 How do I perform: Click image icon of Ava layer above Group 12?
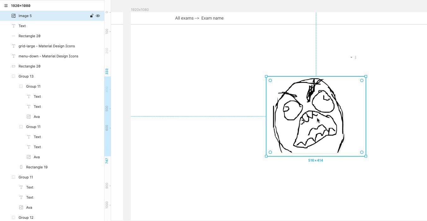coord(21,207)
